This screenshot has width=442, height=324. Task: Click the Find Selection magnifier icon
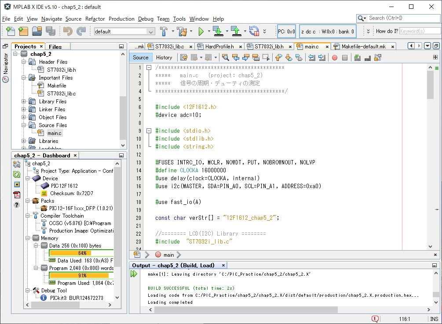[x=225, y=58]
